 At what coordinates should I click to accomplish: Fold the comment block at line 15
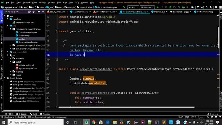point(57,41)
